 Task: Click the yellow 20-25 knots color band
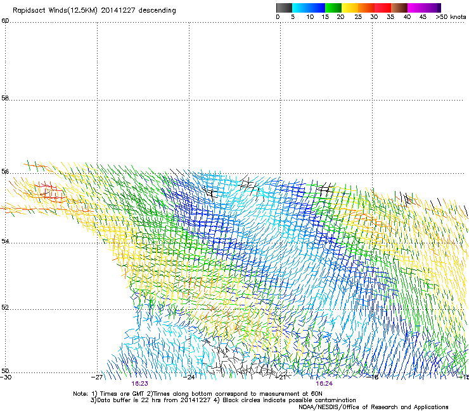350,8
